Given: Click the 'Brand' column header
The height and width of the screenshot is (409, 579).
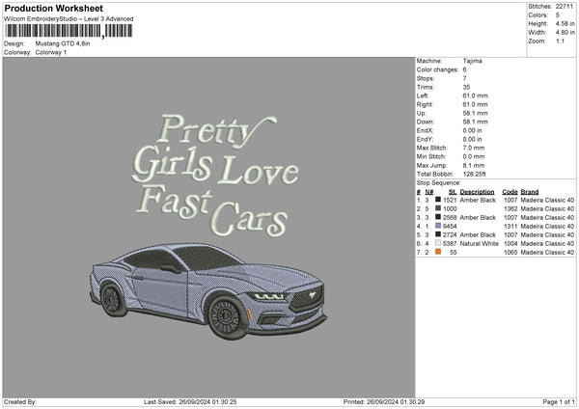Looking at the screenshot, I should [530, 192].
